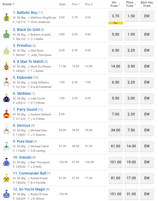Image resolution: width=158 pixels, height=201 pixels.
Task: Click A Man To Match's striped silks icon
Action: click(x=6, y=66)
